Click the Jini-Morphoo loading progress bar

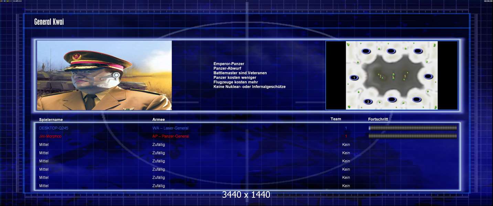[x=413, y=136]
